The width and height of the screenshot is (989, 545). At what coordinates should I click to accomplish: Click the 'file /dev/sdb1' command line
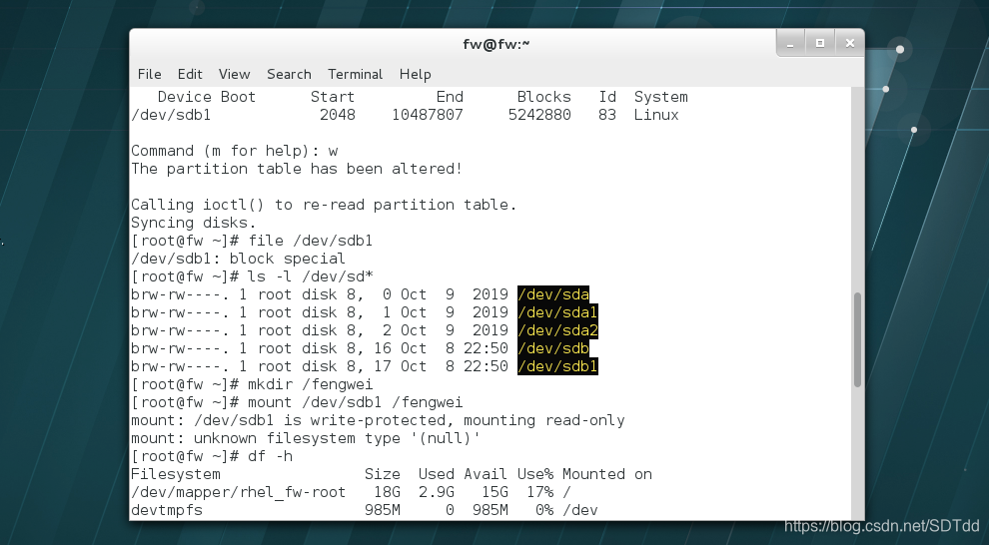[252, 241]
